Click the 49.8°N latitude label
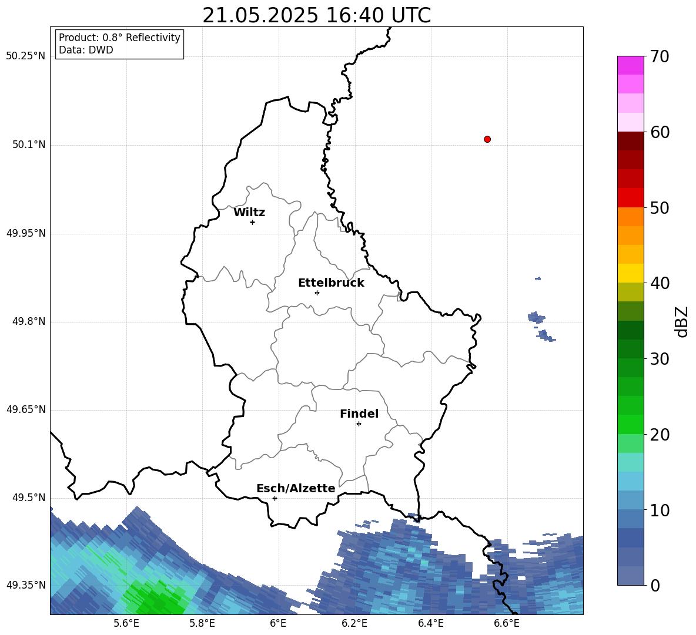The image size is (696, 635). [x=29, y=321]
